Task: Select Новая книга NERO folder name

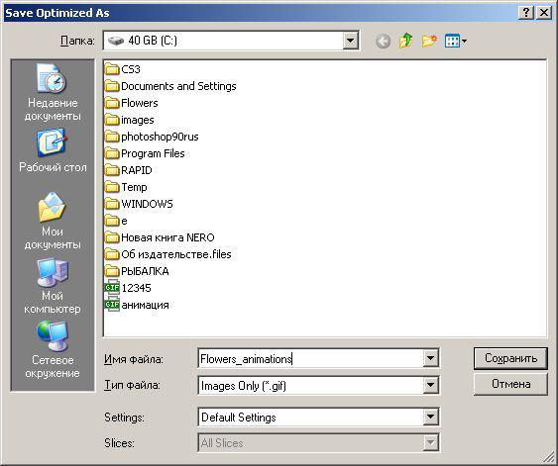Action: tap(167, 237)
